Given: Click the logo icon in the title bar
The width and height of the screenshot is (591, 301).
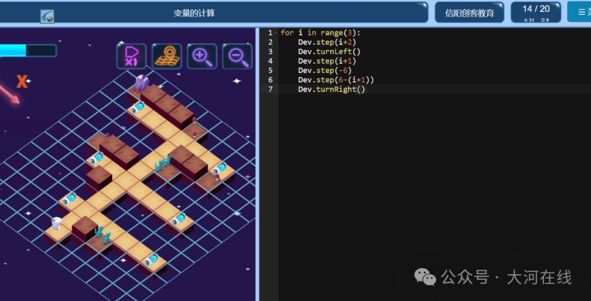Looking at the screenshot, I should [x=47, y=16].
